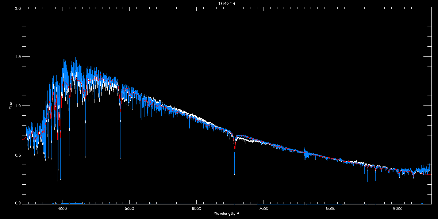
Task: Click the x-axis tick label '4000'
Action: click(x=62, y=208)
